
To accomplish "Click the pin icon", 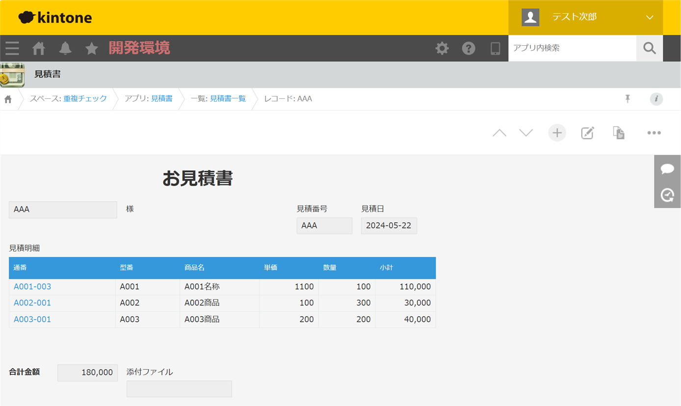I will tap(628, 99).
